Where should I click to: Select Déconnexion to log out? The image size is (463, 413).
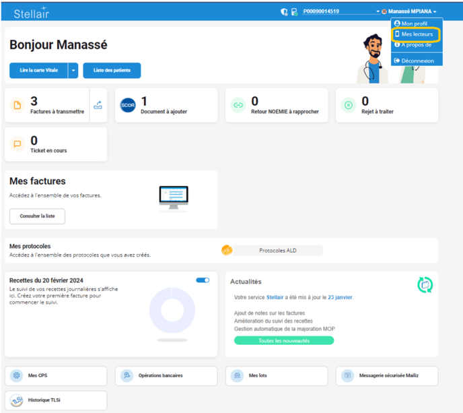pos(417,61)
